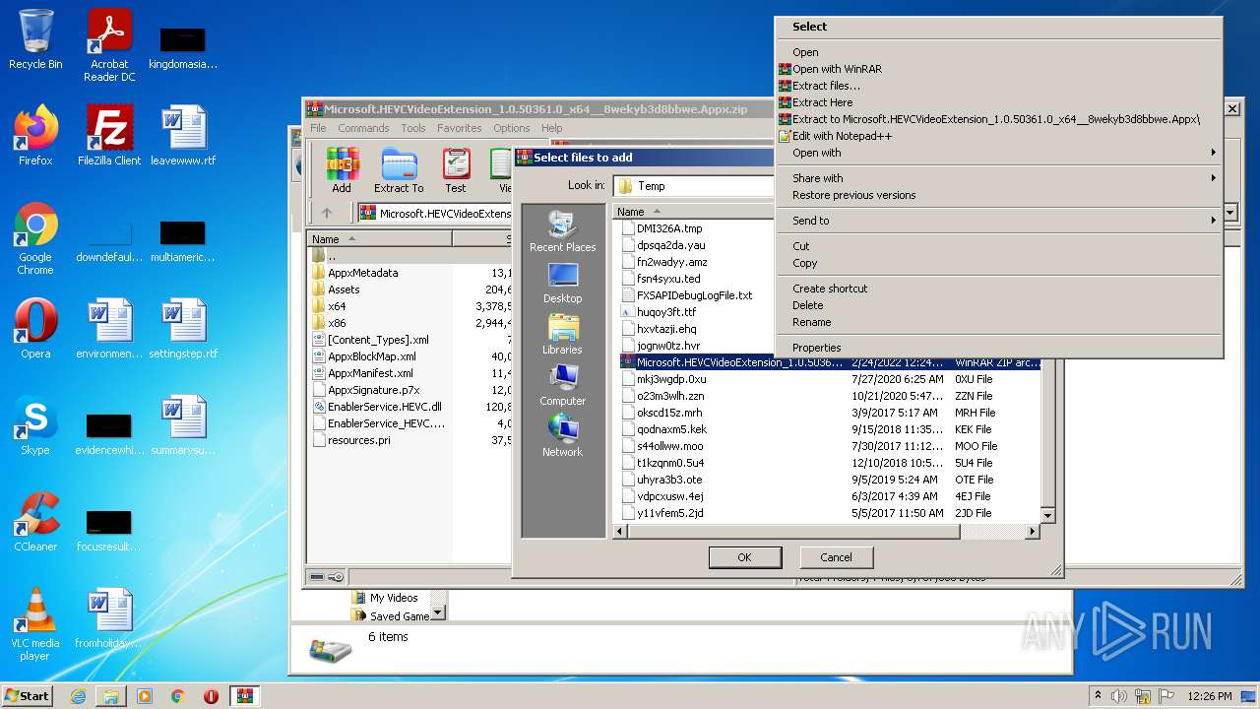Launch VLC media player shortcut

point(35,624)
